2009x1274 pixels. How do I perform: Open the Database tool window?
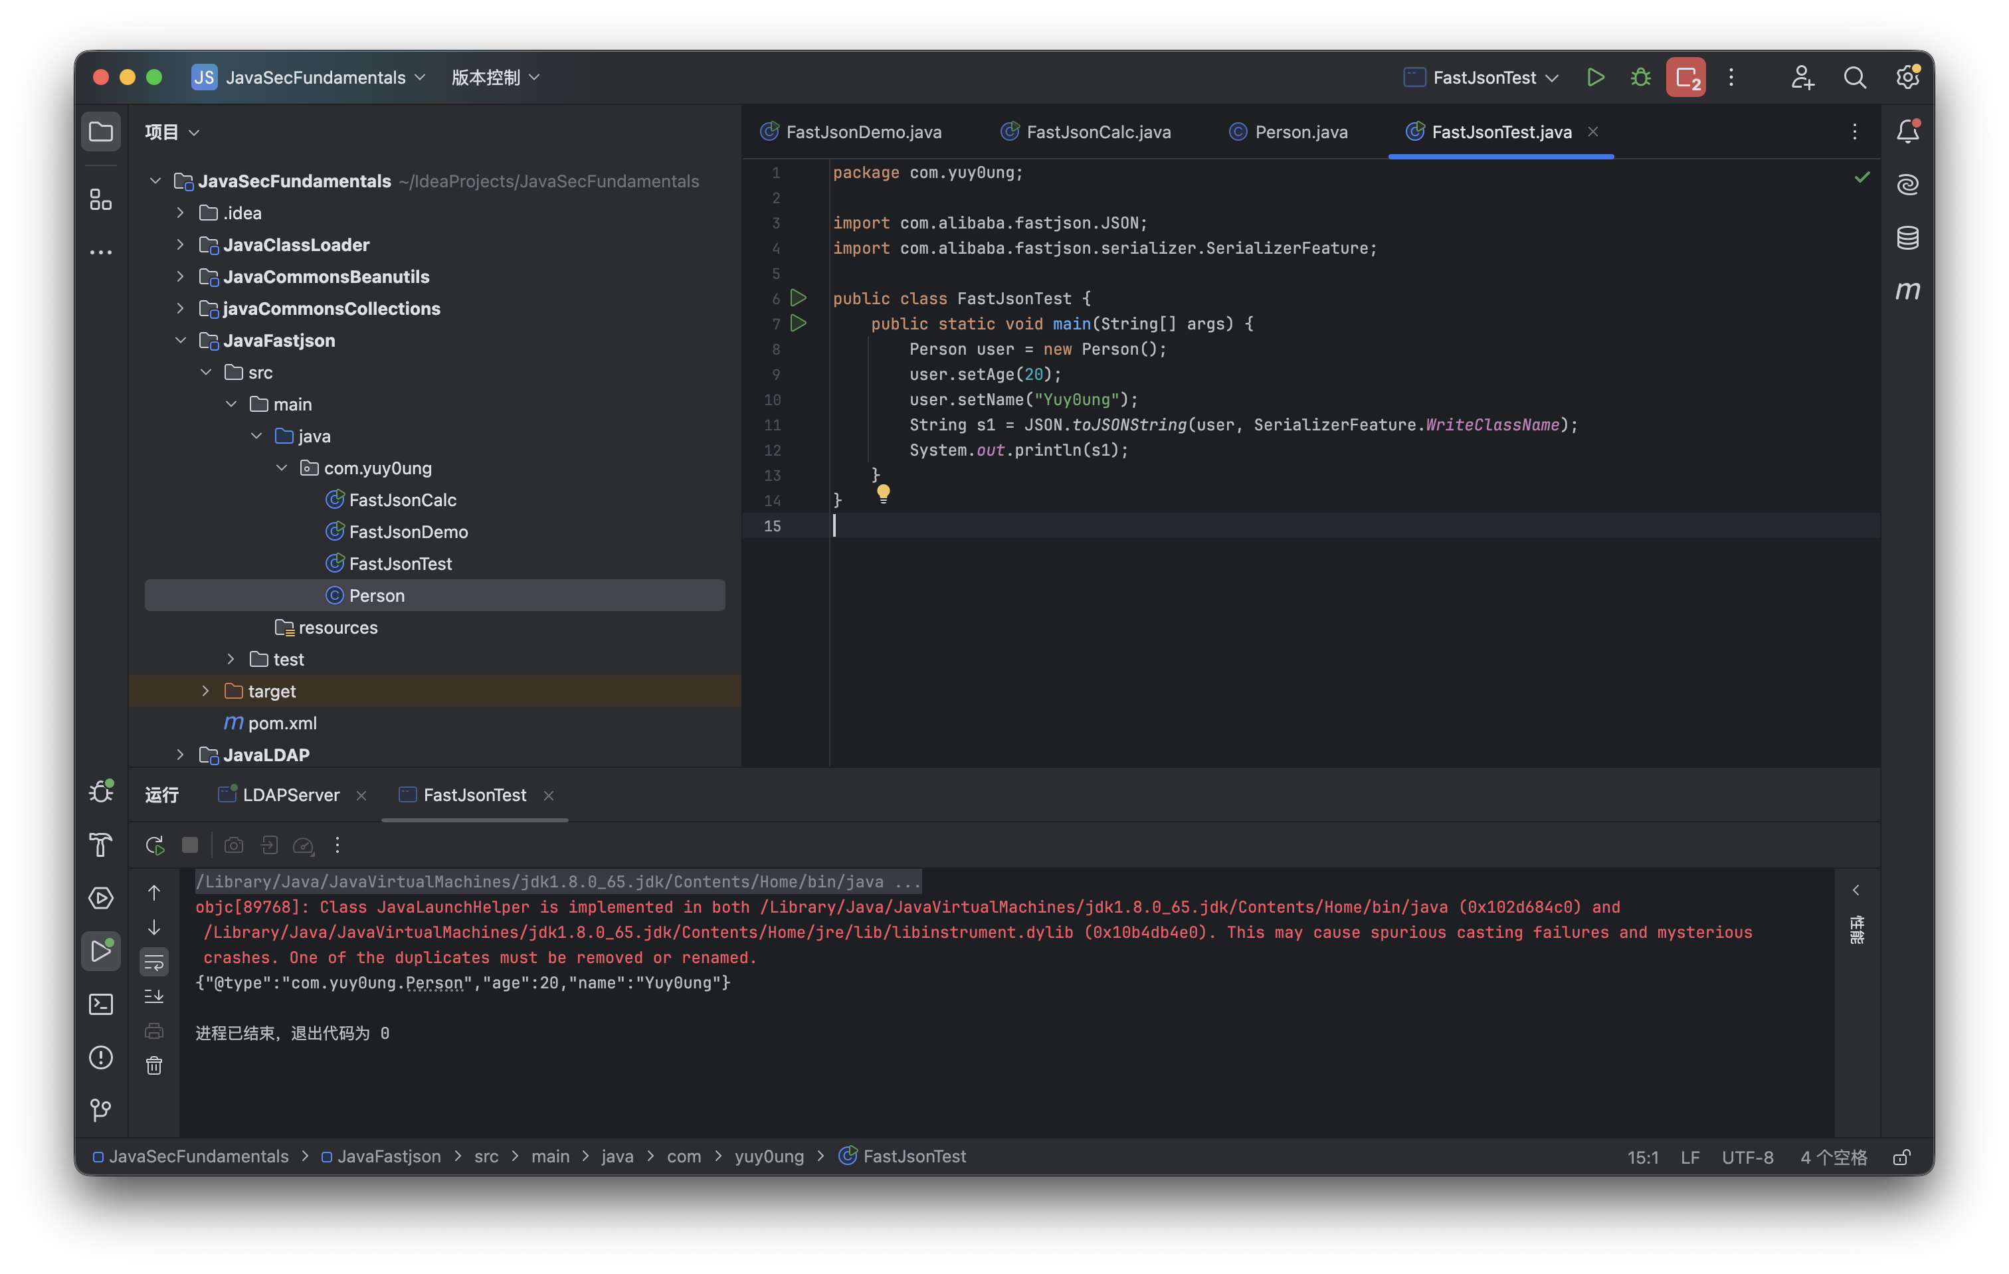(1907, 238)
